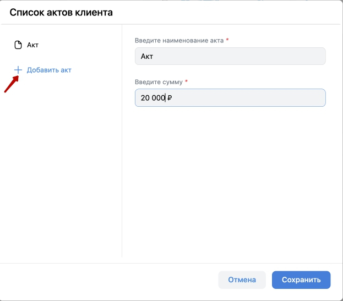Image resolution: width=343 pixels, height=301 pixels.
Task: Click the plus icon to add act
Action: pyautogui.click(x=18, y=70)
